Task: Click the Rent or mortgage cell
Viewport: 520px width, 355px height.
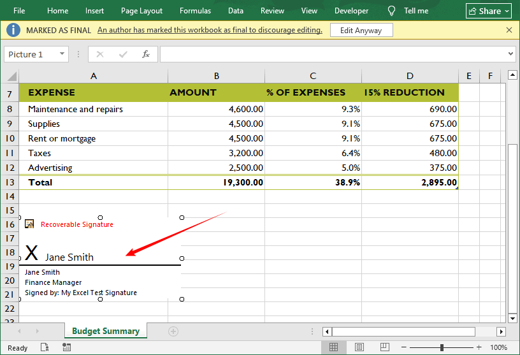Action: click(94, 138)
